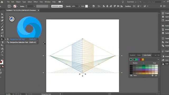Click the None color box in toolbar
The height and width of the screenshot is (95, 169).
[3, 66]
